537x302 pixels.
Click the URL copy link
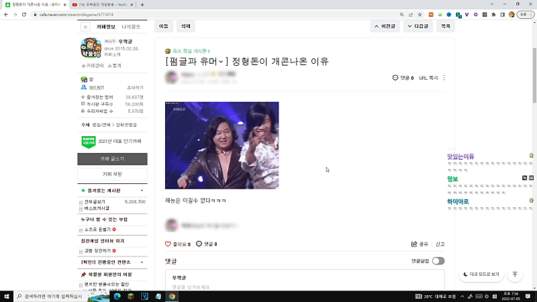[429, 78]
